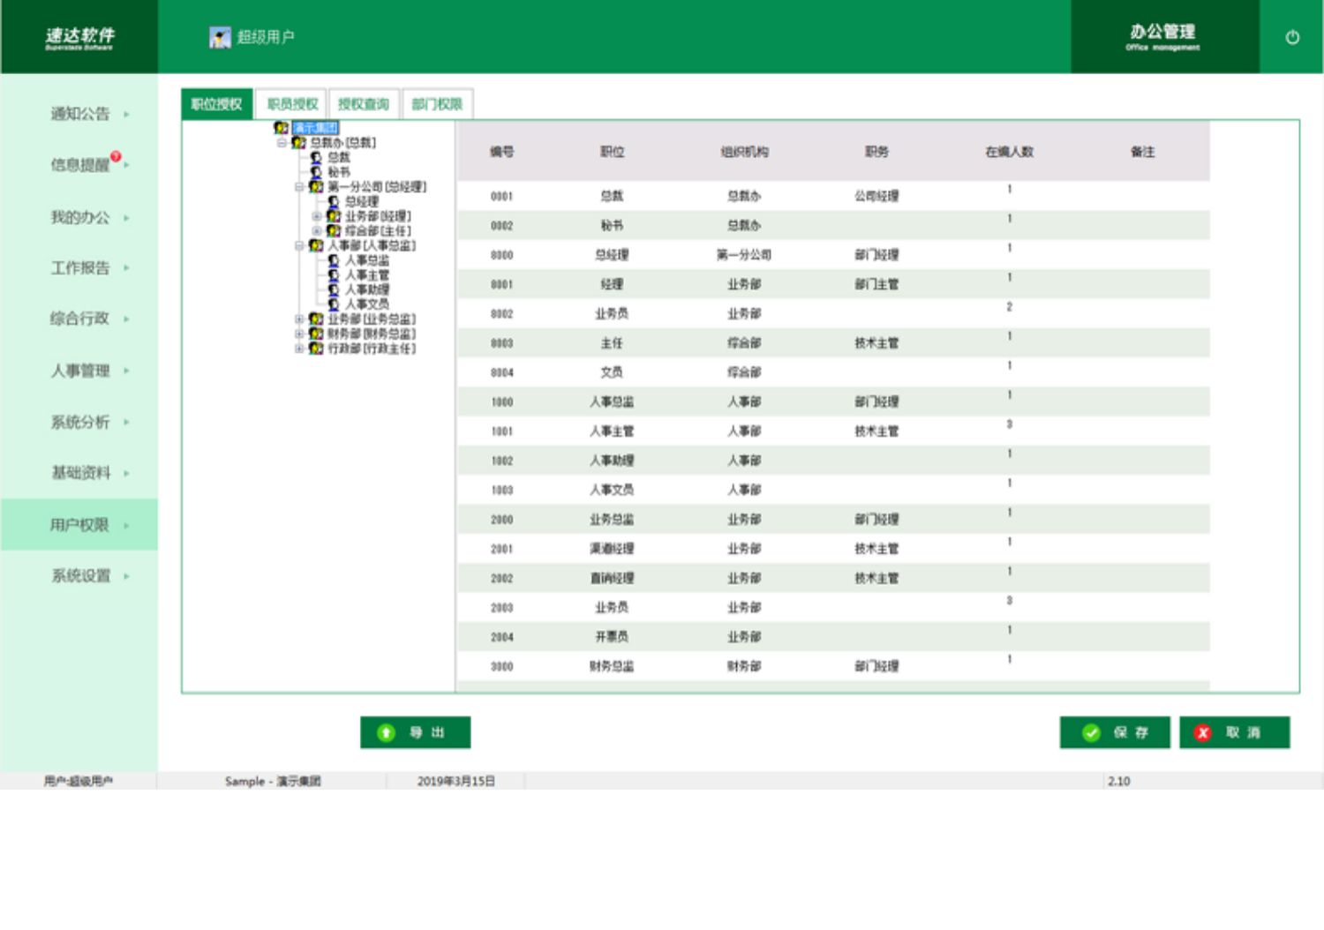Click the 速达软件 logo
Screen dimensions: 1324x930
pyautogui.click(x=79, y=36)
